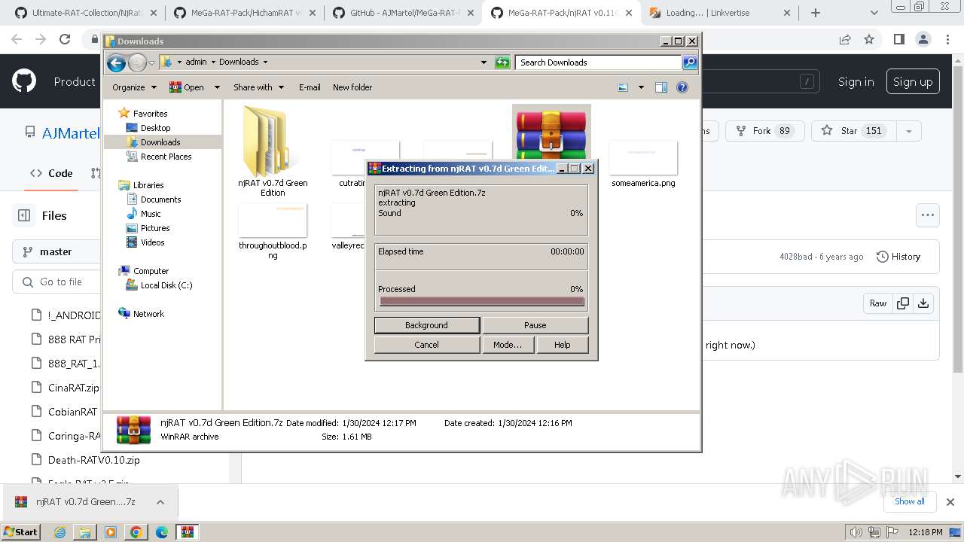Open the Start menu
This screenshot has height=542, width=964.
(x=20, y=532)
